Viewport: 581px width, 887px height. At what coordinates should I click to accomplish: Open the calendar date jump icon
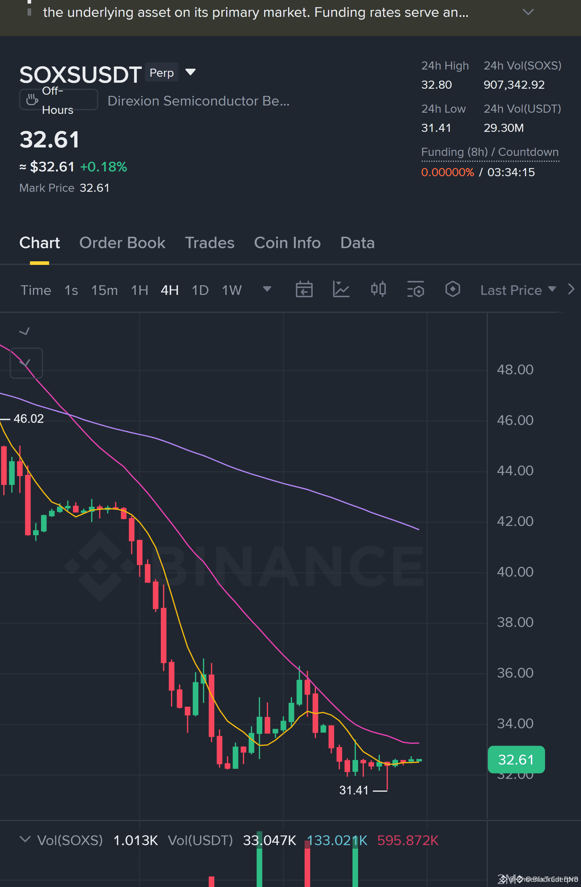[304, 289]
